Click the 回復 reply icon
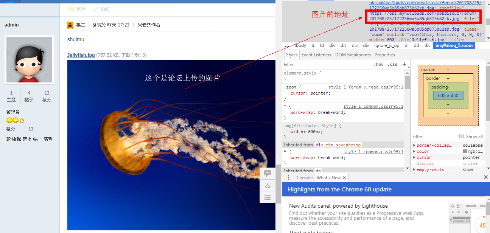This screenshot has width=490, height=233. tap(70, 9)
